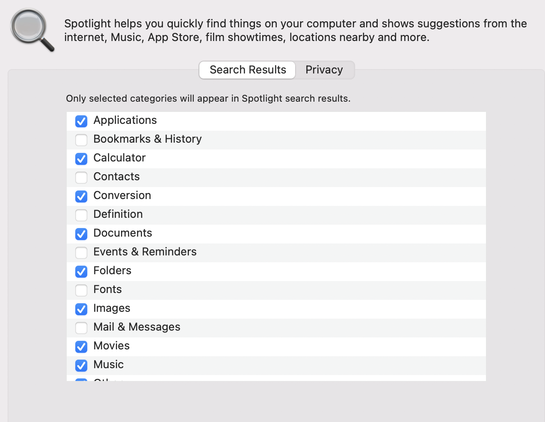Click the Spotlight magnifying glass icon

33,30
